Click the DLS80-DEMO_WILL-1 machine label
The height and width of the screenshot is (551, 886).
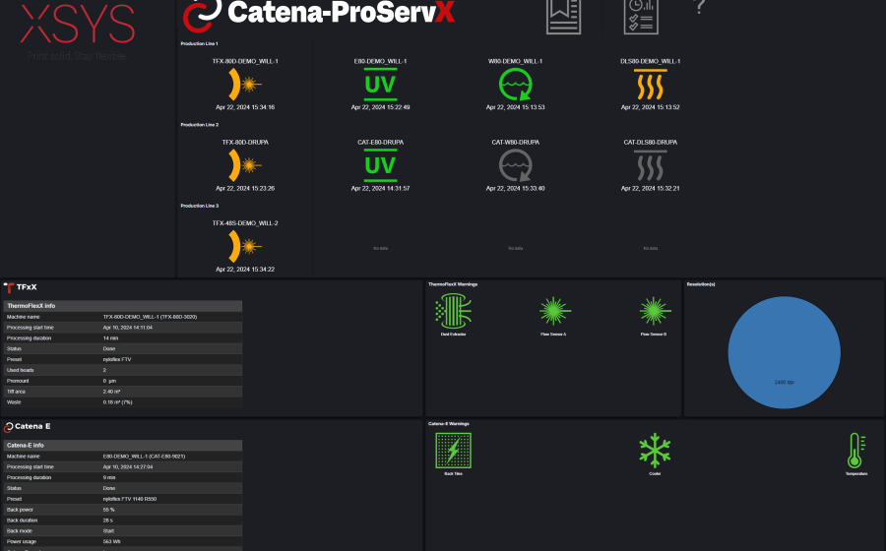pyautogui.click(x=651, y=61)
